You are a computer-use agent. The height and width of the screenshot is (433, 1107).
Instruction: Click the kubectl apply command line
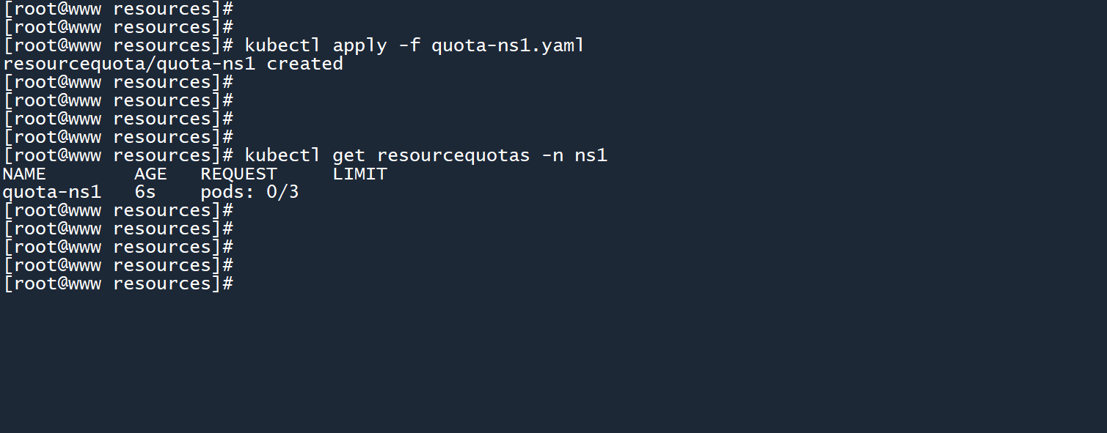pos(414,45)
